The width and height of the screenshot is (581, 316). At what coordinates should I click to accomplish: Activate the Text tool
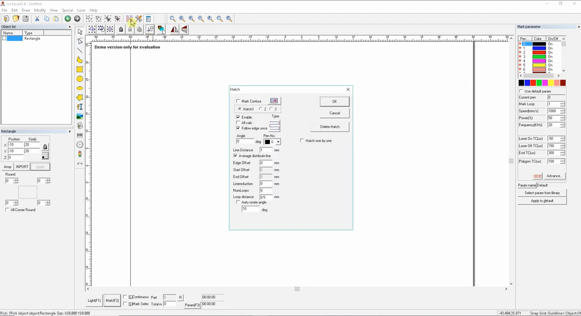(x=79, y=107)
